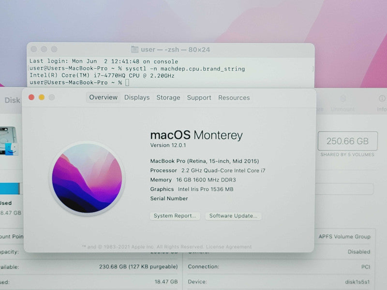Open the Resources tab
Image resolution: width=387 pixels, height=290 pixels.
(x=234, y=98)
